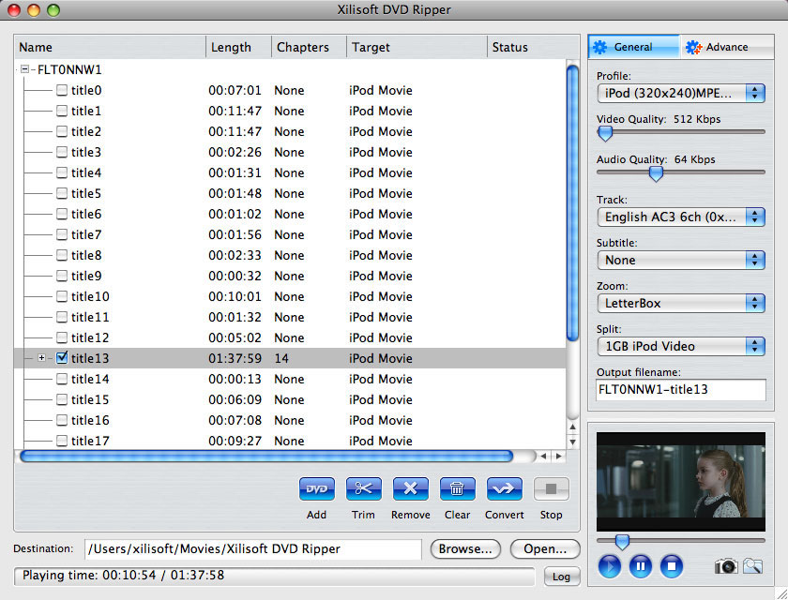Click the list horizontal scrollbar
Image resolution: width=788 pixels, height=600 pixels.
266,456
